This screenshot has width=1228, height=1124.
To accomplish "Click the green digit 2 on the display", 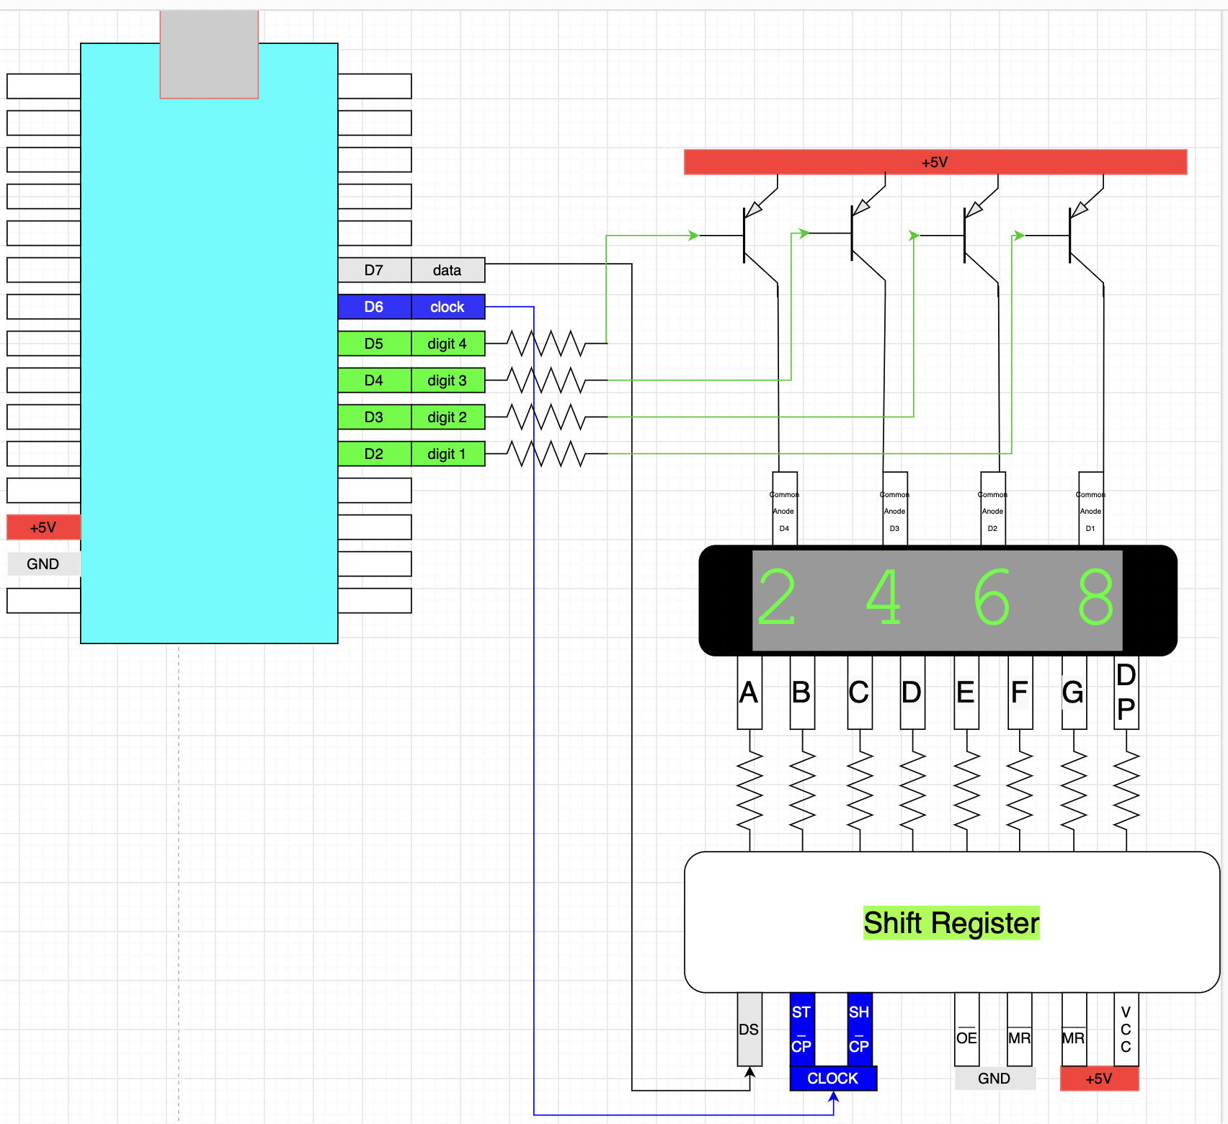I will (x=777, y=597).
